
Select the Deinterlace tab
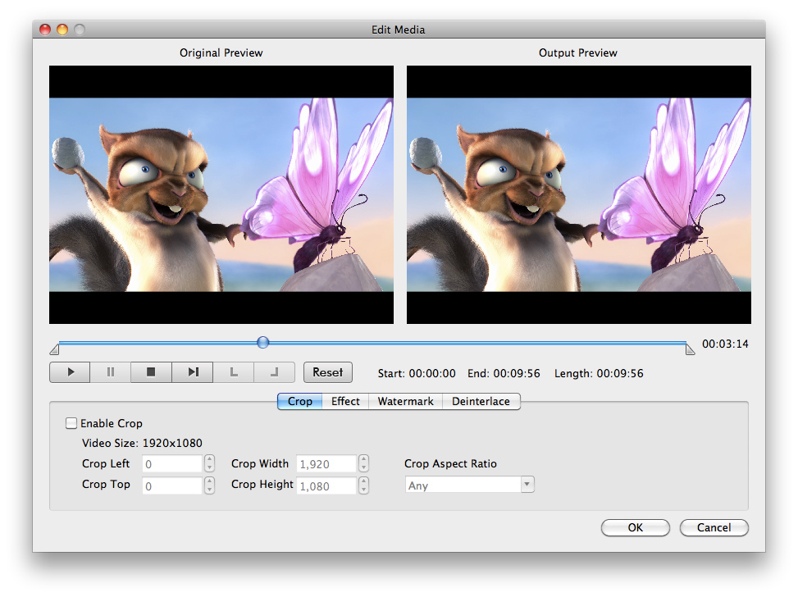point(481,402)
